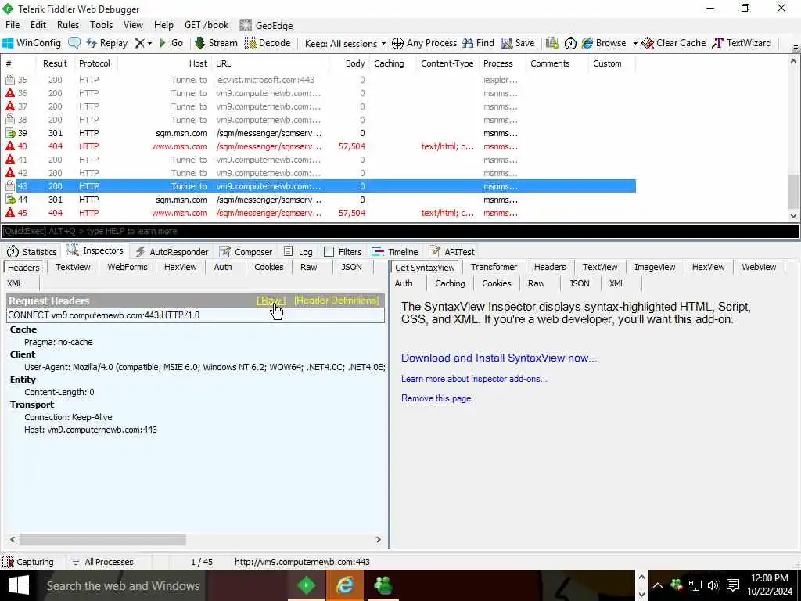This screenshot has height=601, width=801.
Task: Switch to the AutoResponder tab
Action: click(171, 251)
